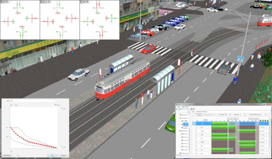
Task: Select the E_W (3) signal phase diagram
Action: (x=99, y=20)
